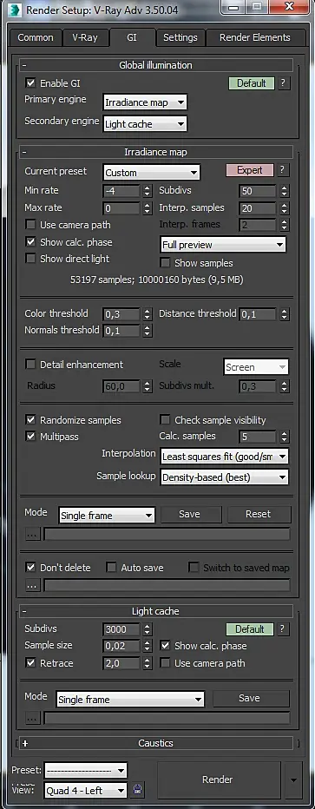Open Irradiance map Mode dropdown (Single frame)

pyautogui.click(x=107, y=515)
